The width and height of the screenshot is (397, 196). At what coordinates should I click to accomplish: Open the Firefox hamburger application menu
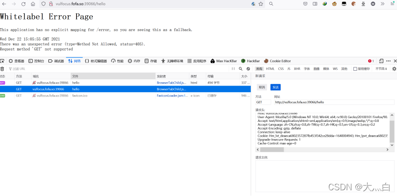click(392, 4)
